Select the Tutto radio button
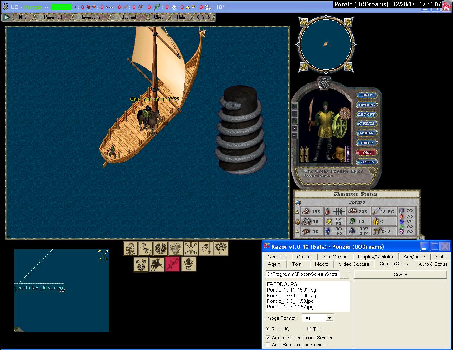 coord(309,329)
